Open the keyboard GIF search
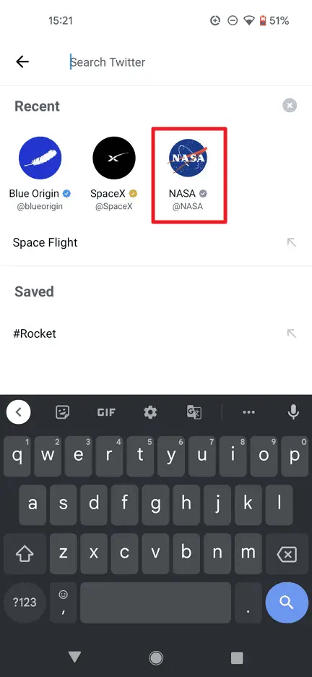The height and width of the screenshot is (677, 312). pyautogui.click(x=106, y=412)
